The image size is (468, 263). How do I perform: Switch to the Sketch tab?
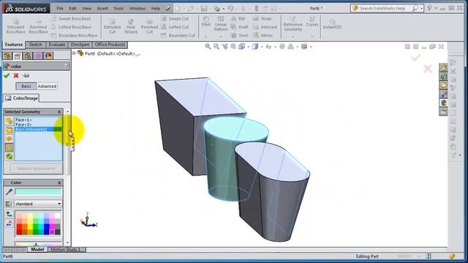point(36,45)
